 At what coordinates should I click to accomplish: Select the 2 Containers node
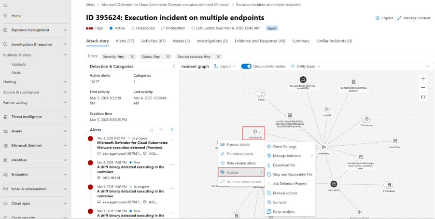(x=389, y=185)
